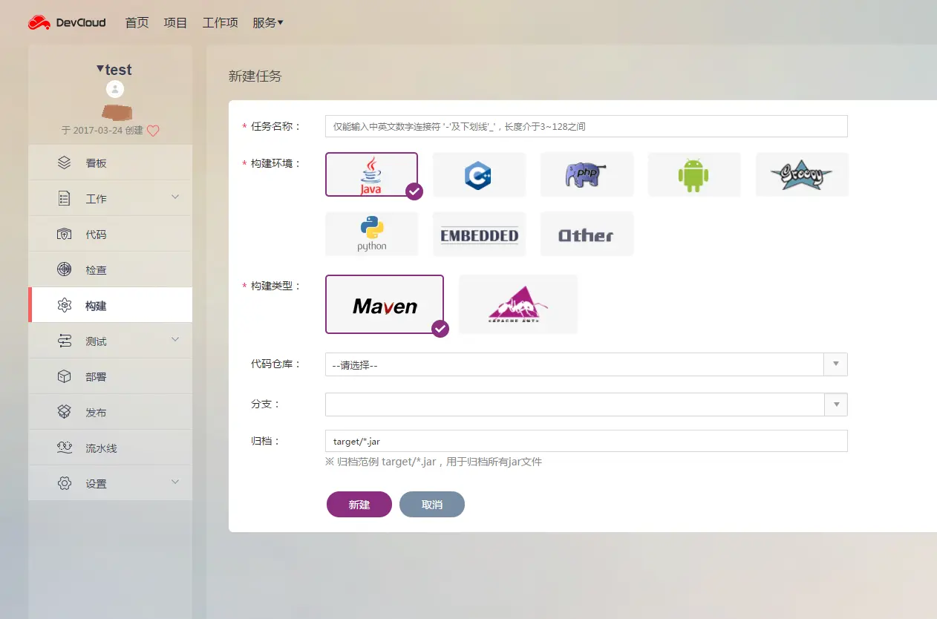
Task: Click the 归档 target/*.jar input field
Action: (x=586, y=441)
